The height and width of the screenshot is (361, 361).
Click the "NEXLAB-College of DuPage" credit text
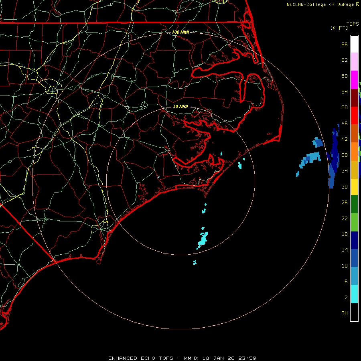pyautogui.click(x=320, y=4)
